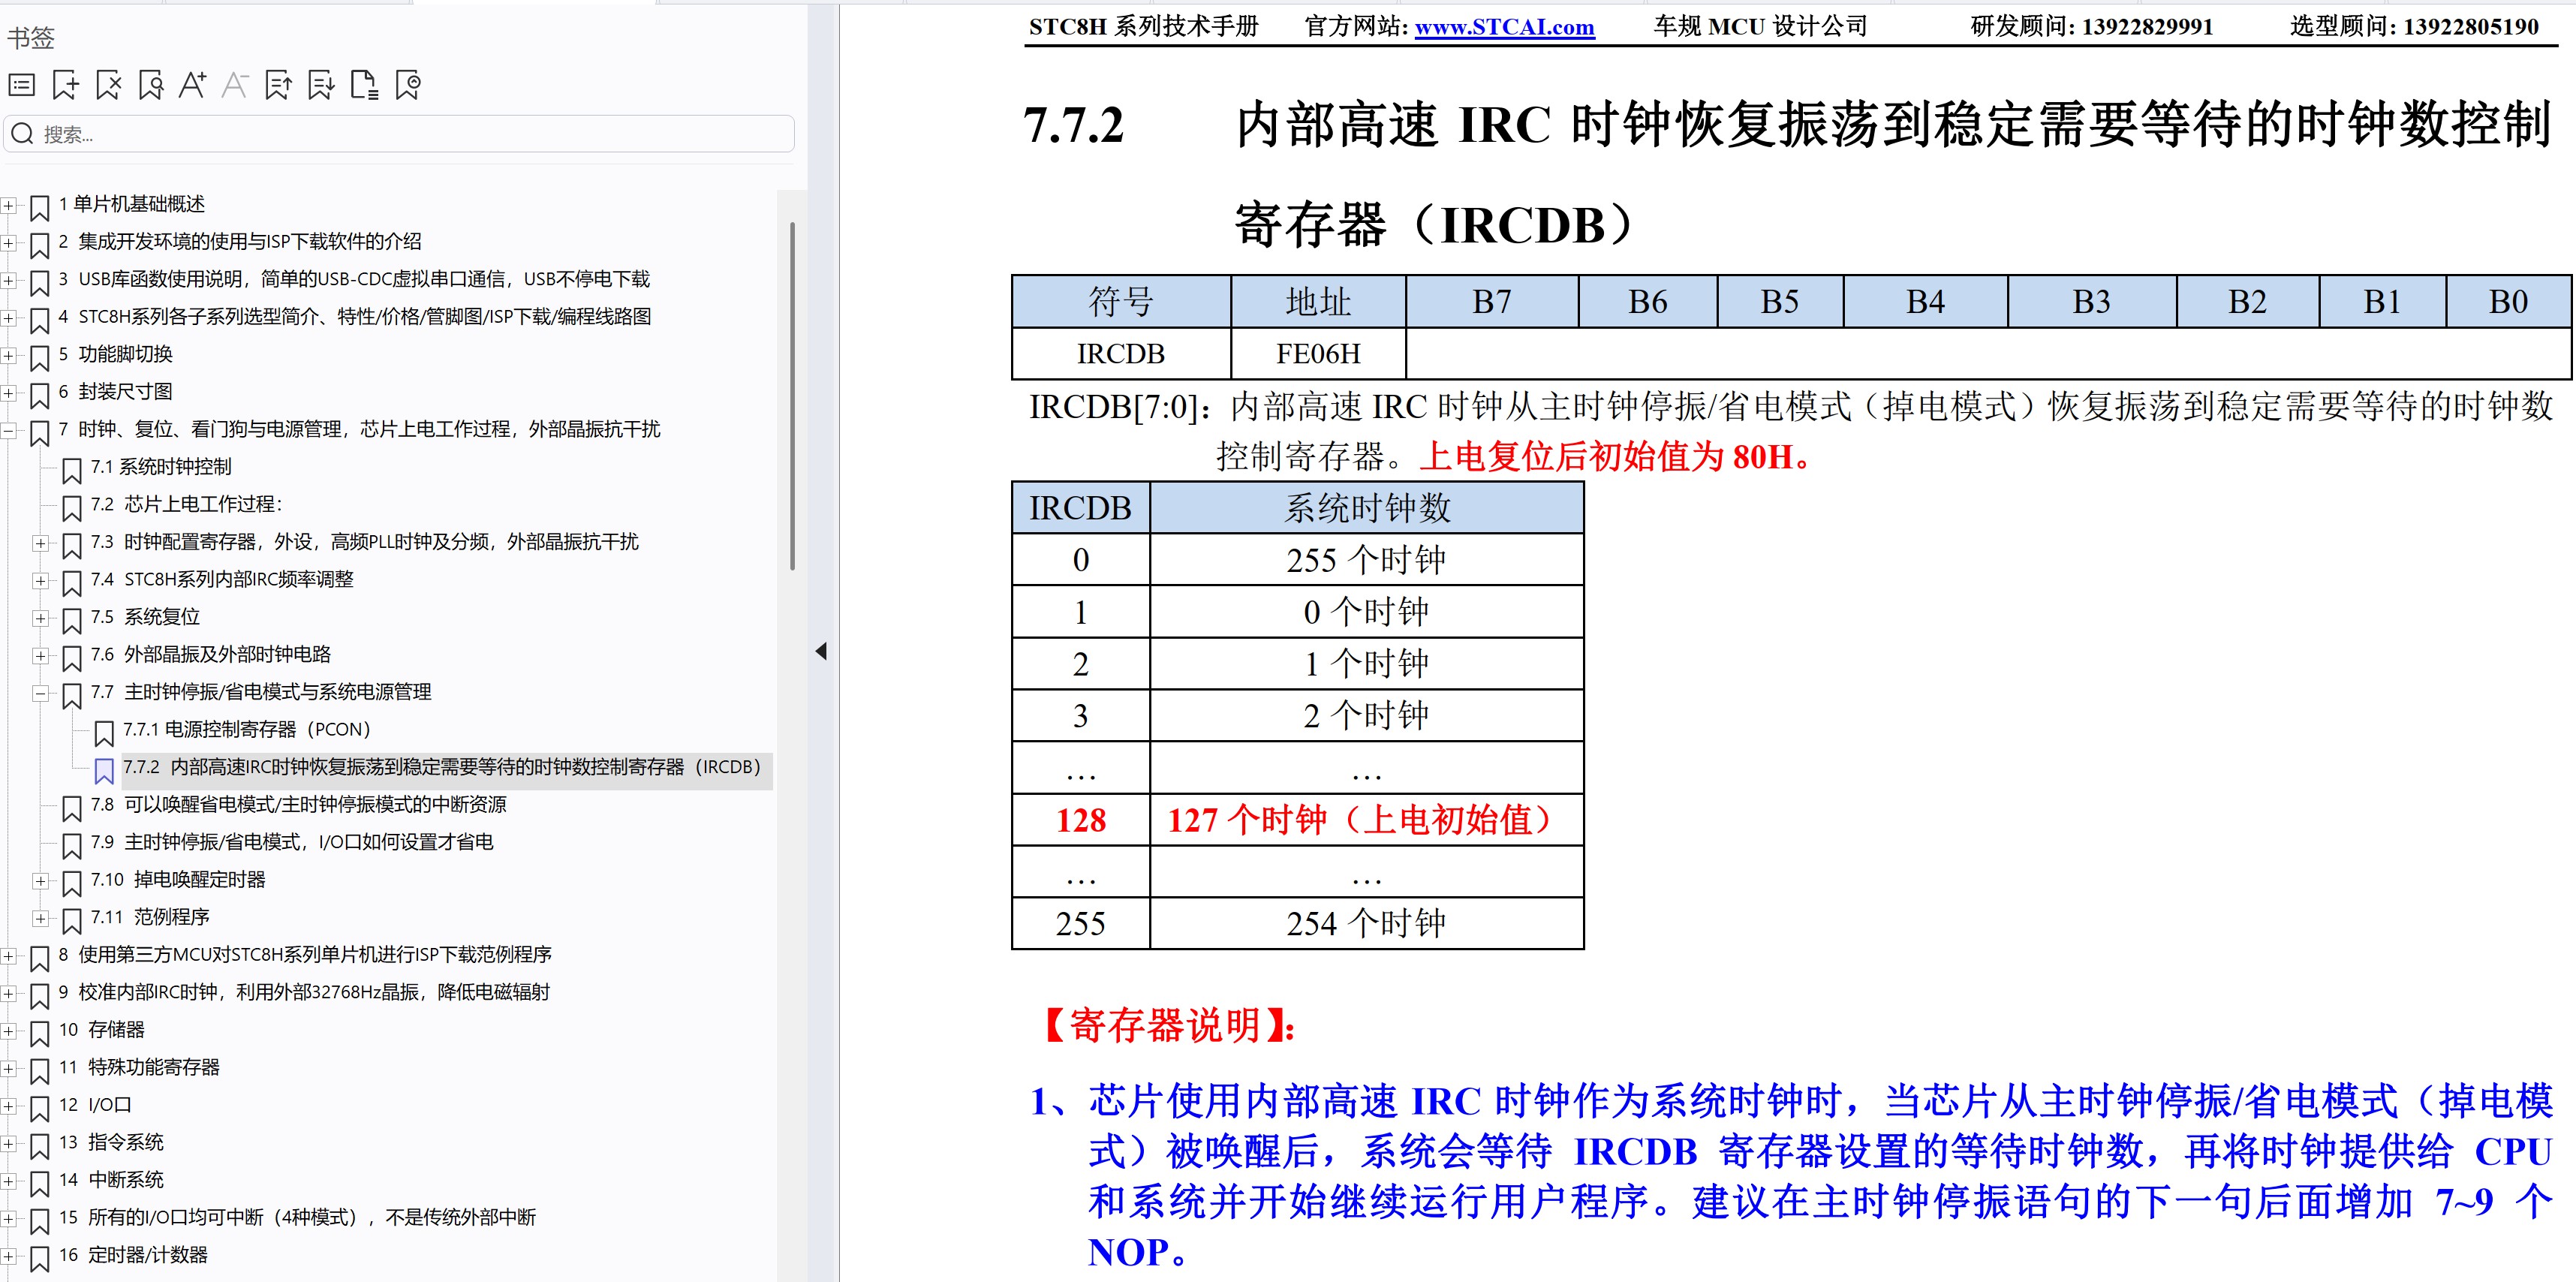This screenshot has width=2576, height=1282.
Task: Click the add bookmark icon
Action: coord(65,86)
